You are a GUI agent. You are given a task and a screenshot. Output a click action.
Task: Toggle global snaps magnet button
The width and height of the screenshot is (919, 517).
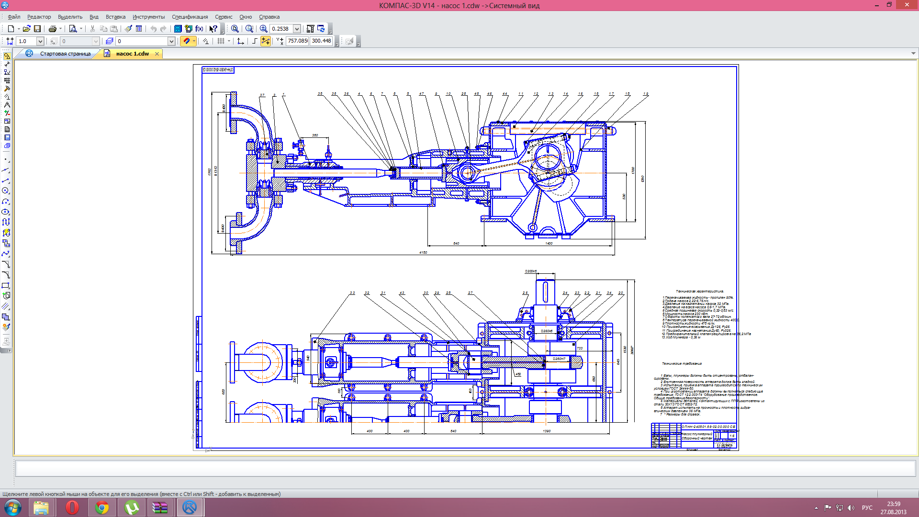pyautogui.click(x=186, y=41)
